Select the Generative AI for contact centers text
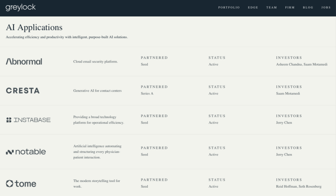This screenshot has width=336, height=196. (98, 91)
